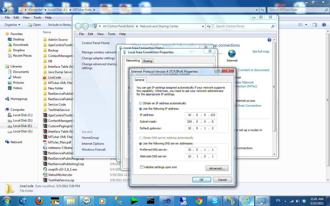Open Skype from the taskbar
The width and height of the screenshot is (330, 206).
[214, 200]
